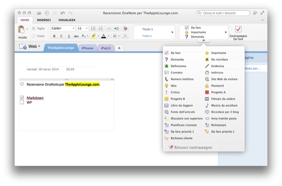Select Da fare priorità 1 tag

(179, 132)
